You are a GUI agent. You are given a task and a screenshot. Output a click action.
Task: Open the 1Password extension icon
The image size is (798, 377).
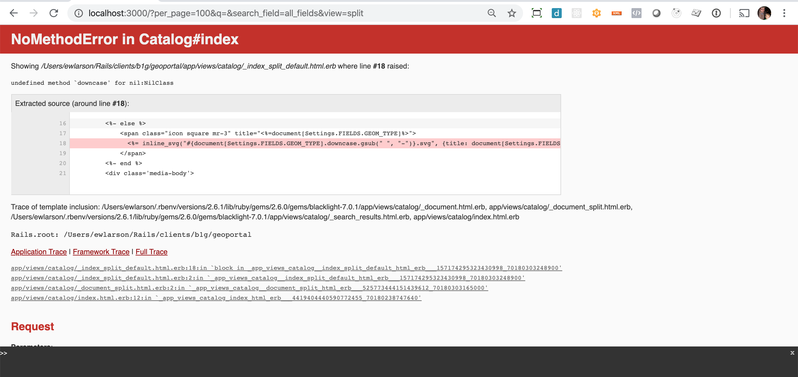point(716,13)
